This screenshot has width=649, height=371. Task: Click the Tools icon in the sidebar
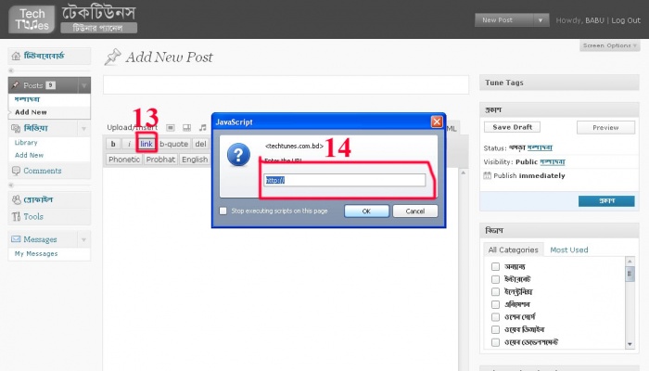[16, 216]
